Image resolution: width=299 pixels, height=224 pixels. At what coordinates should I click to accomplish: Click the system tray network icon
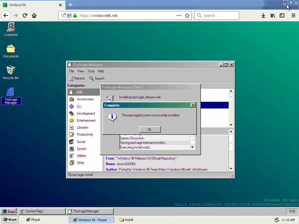click(277, 220)
